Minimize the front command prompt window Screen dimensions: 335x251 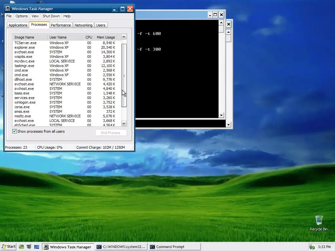[210, 15]
